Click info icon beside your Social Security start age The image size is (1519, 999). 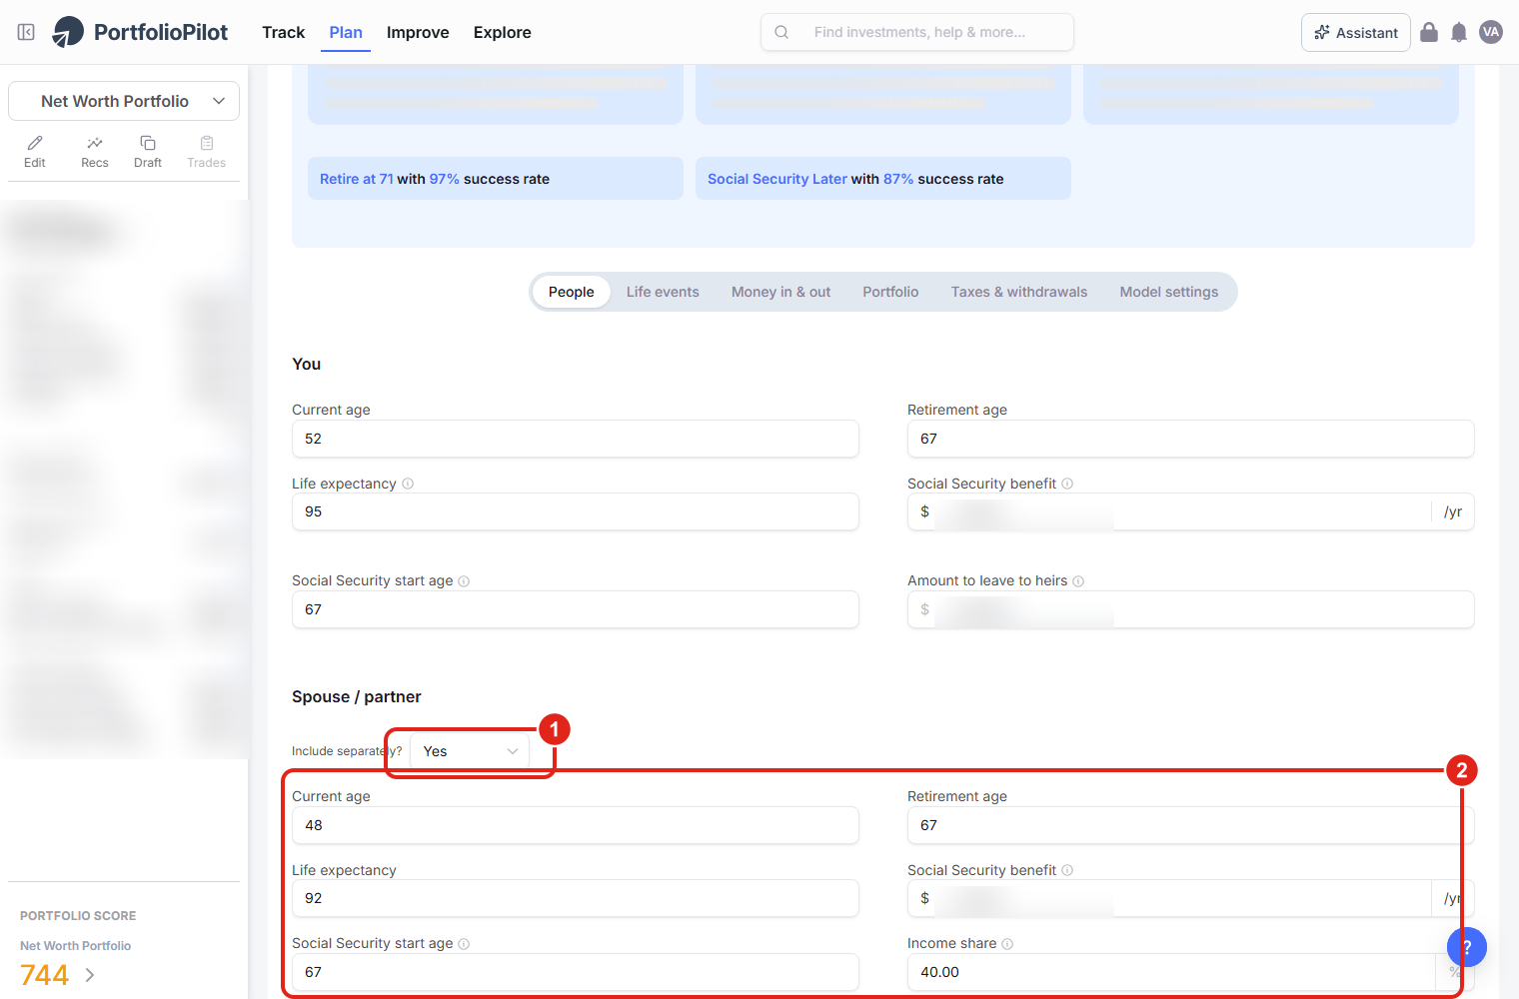pos(464,581)
